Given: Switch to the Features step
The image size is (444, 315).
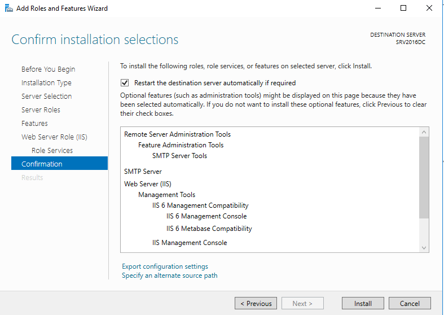Looking at the screenshot, I should click(34, 124).
